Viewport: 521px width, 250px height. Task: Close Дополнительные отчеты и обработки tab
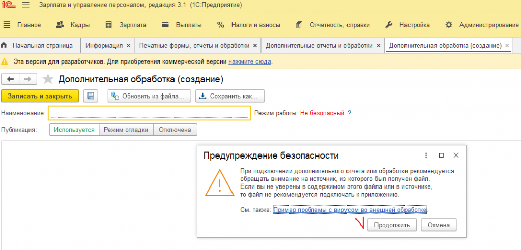click(379, 46)
